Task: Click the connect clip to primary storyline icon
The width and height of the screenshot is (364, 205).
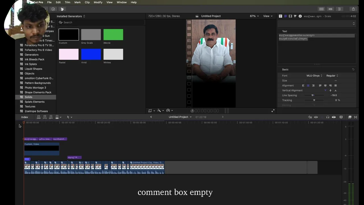Action: click(39, 117)
